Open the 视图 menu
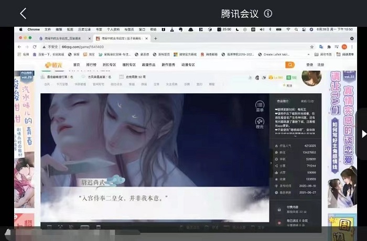 coord(70,29)
